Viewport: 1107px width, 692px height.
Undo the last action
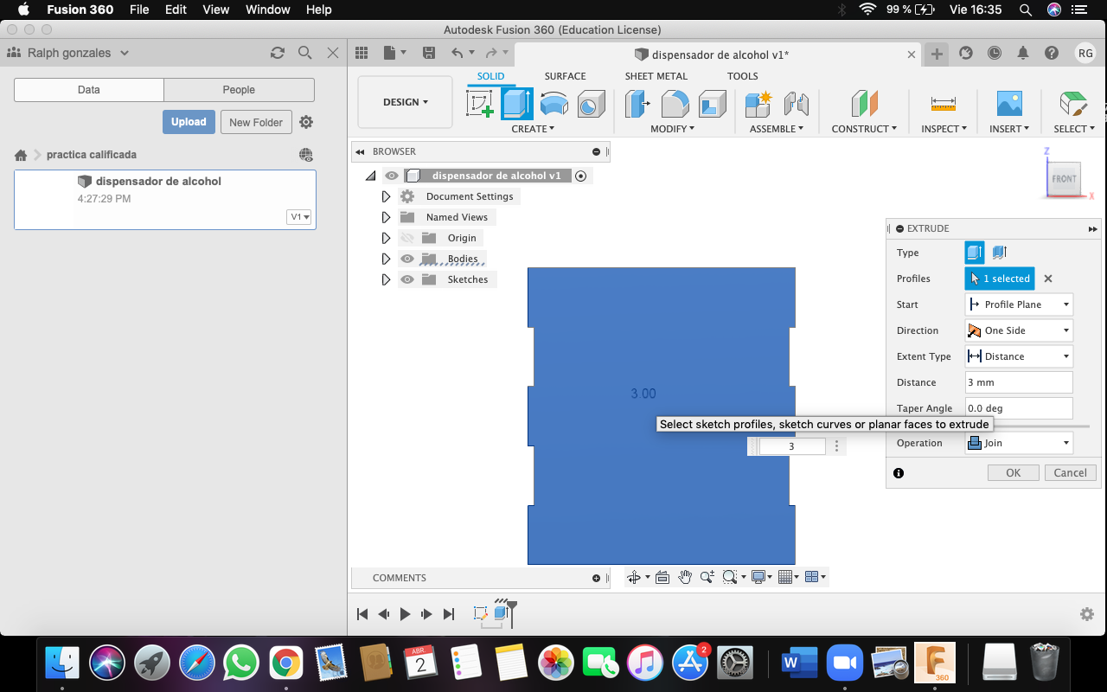click(x=458, y=53)
